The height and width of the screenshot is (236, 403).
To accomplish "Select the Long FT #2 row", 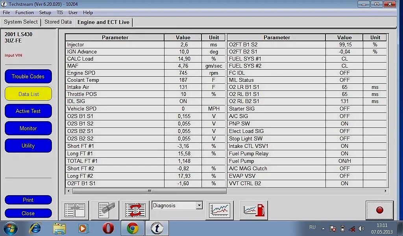I will pyautogui.click(x=145, y=176).
